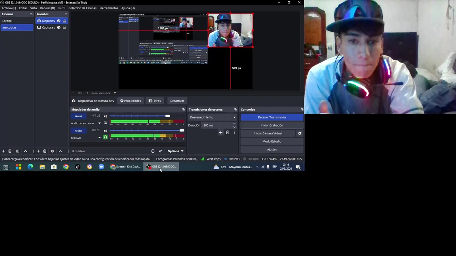Hide the Captura display source
Image resolution: width=456 pixels, height=256 pixels.
point(59,27)
